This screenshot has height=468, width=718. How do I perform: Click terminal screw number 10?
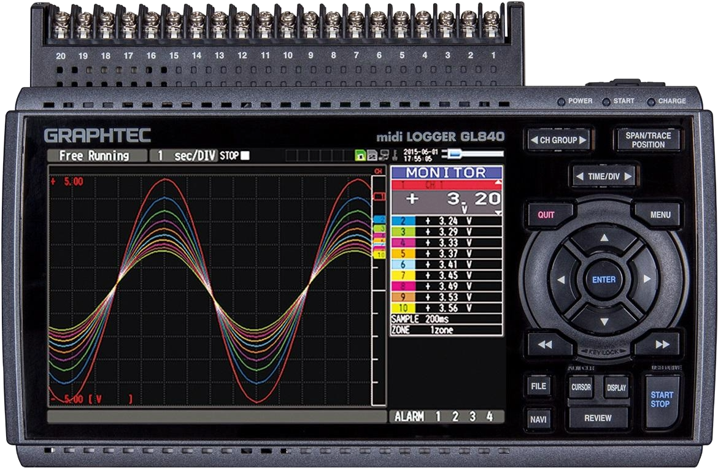click(288, 19)
